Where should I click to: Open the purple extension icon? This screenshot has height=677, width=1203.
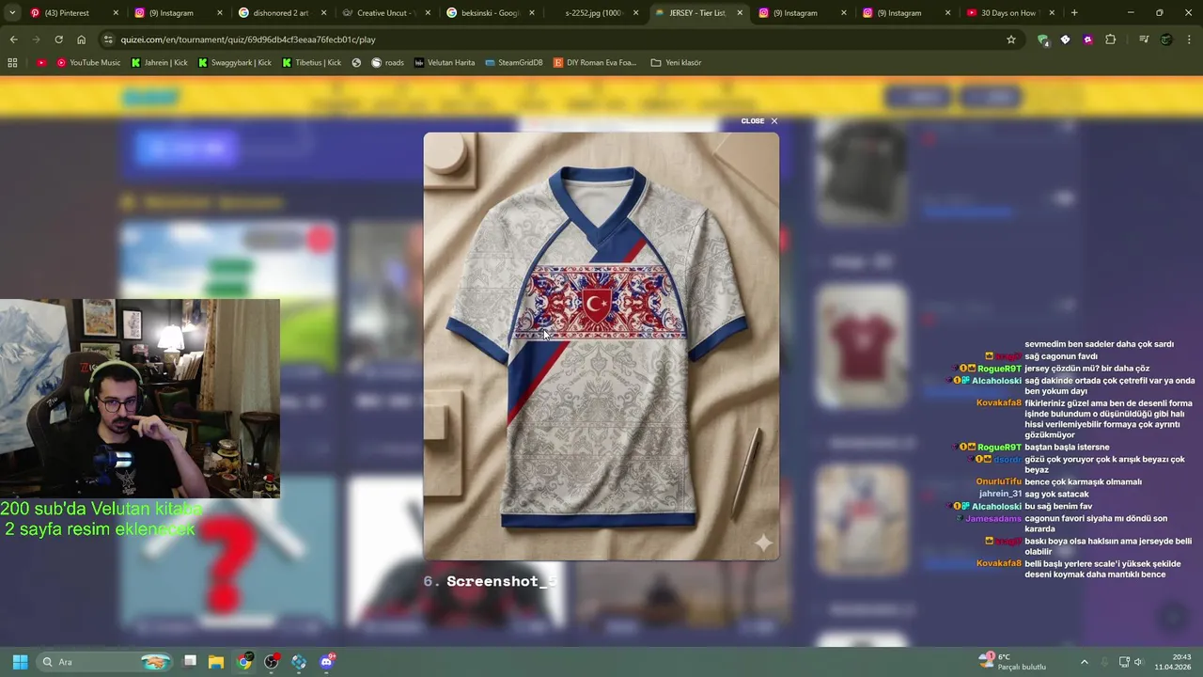click(1087, 39)
